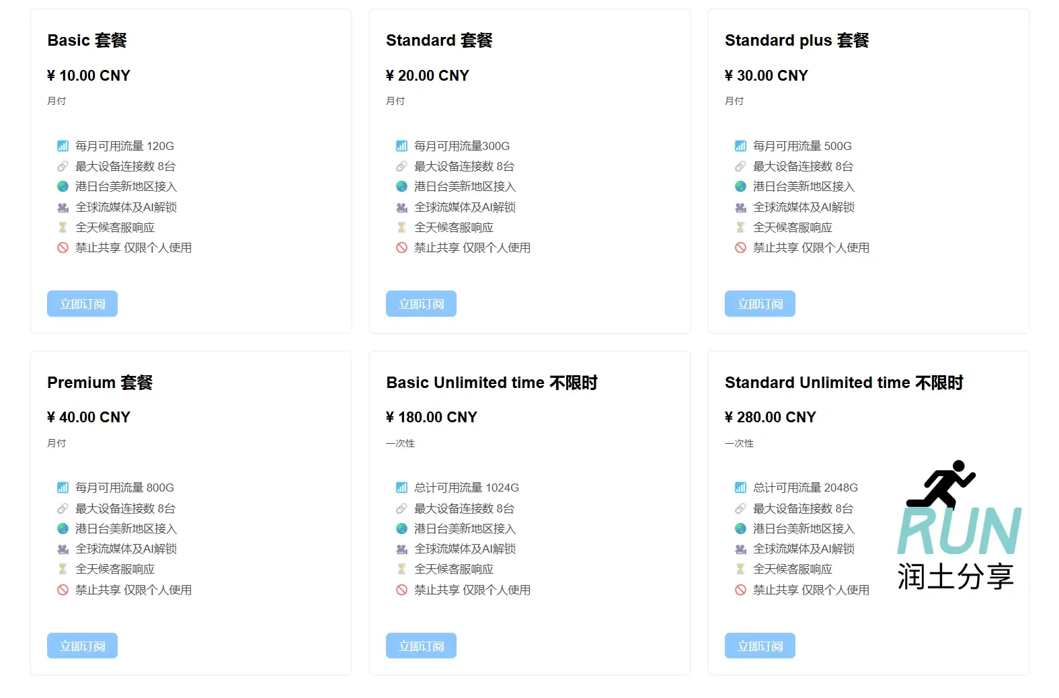Click the traffic usage chart icon on Basic 套餐 card

[63, 145]
